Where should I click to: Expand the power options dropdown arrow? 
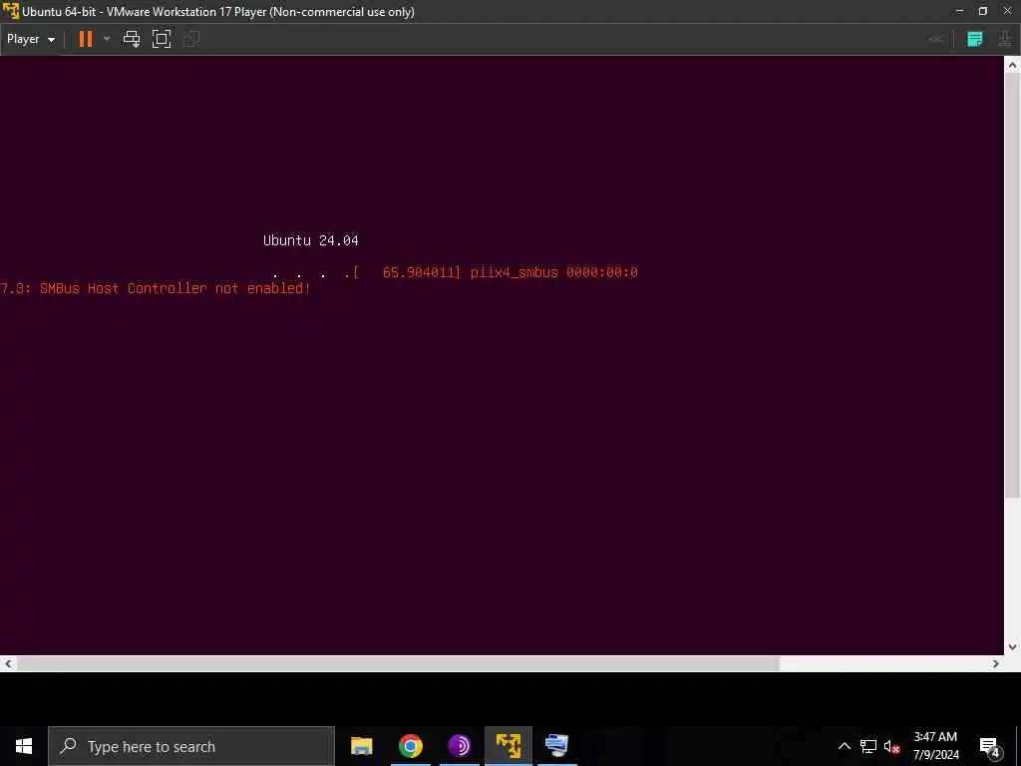[107, 39]
